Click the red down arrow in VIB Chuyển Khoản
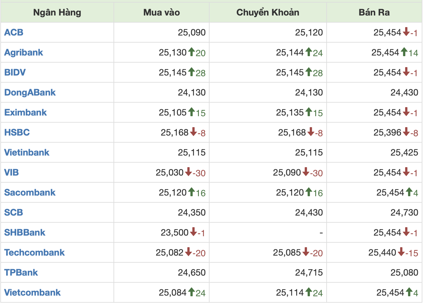423x304 pixels. pos(306,172)
